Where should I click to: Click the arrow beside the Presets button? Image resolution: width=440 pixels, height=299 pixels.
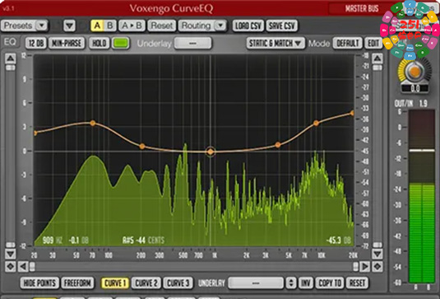point(42,26)
